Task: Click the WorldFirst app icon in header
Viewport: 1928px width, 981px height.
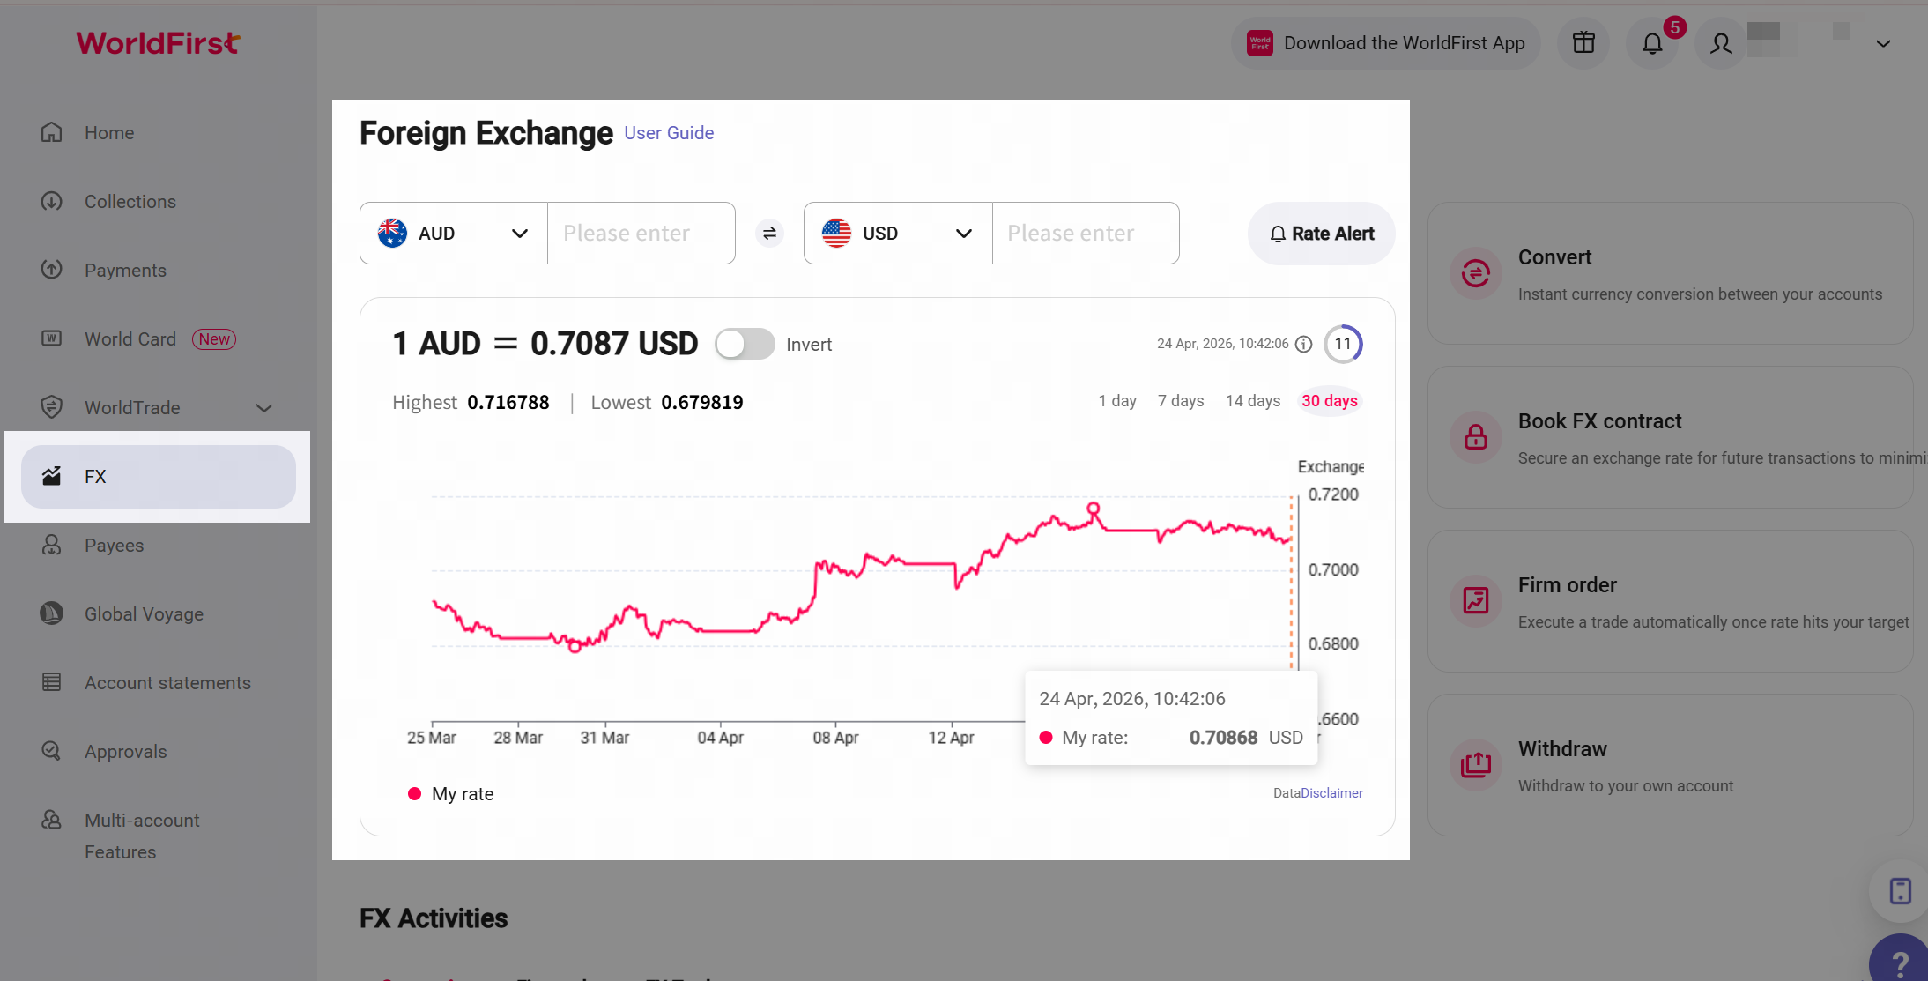Action: point(1260,43)
